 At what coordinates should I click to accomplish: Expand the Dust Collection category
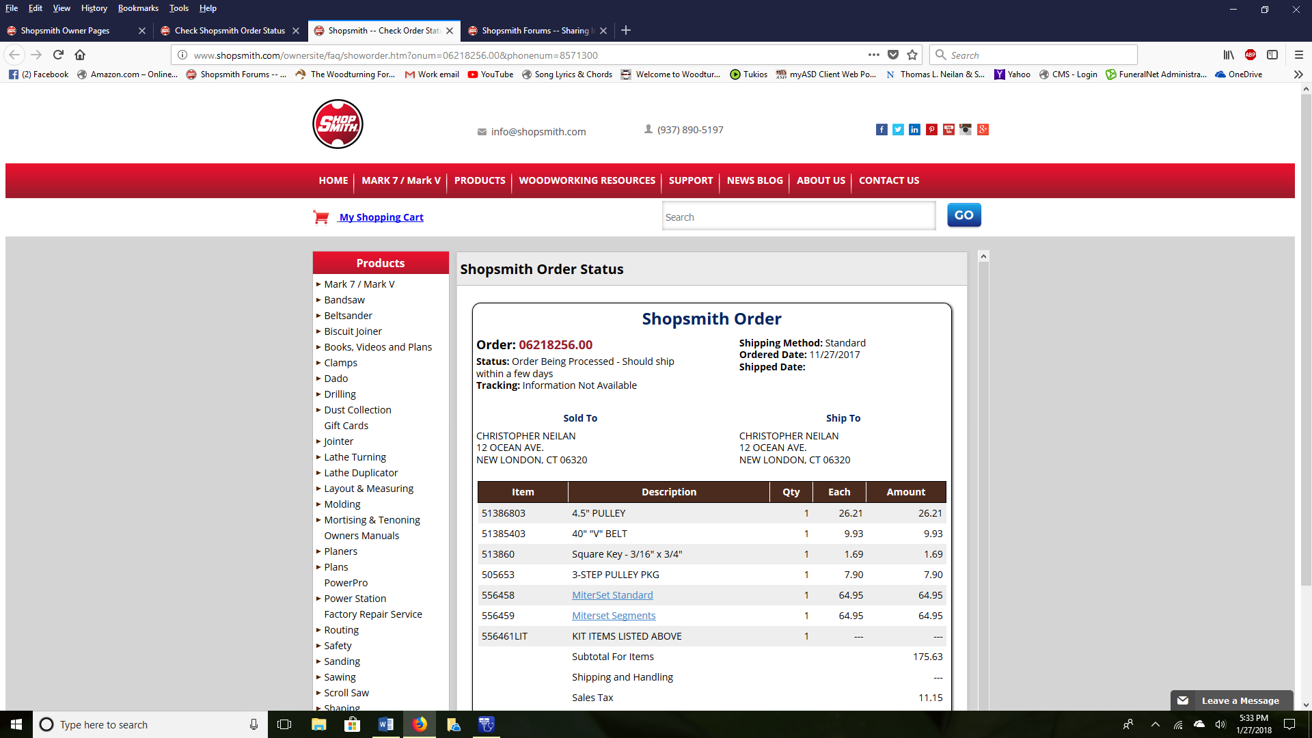(318, 410)
